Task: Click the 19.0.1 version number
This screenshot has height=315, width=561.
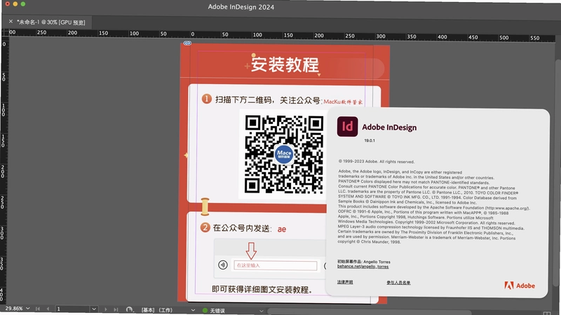Action: coord(370,141)
